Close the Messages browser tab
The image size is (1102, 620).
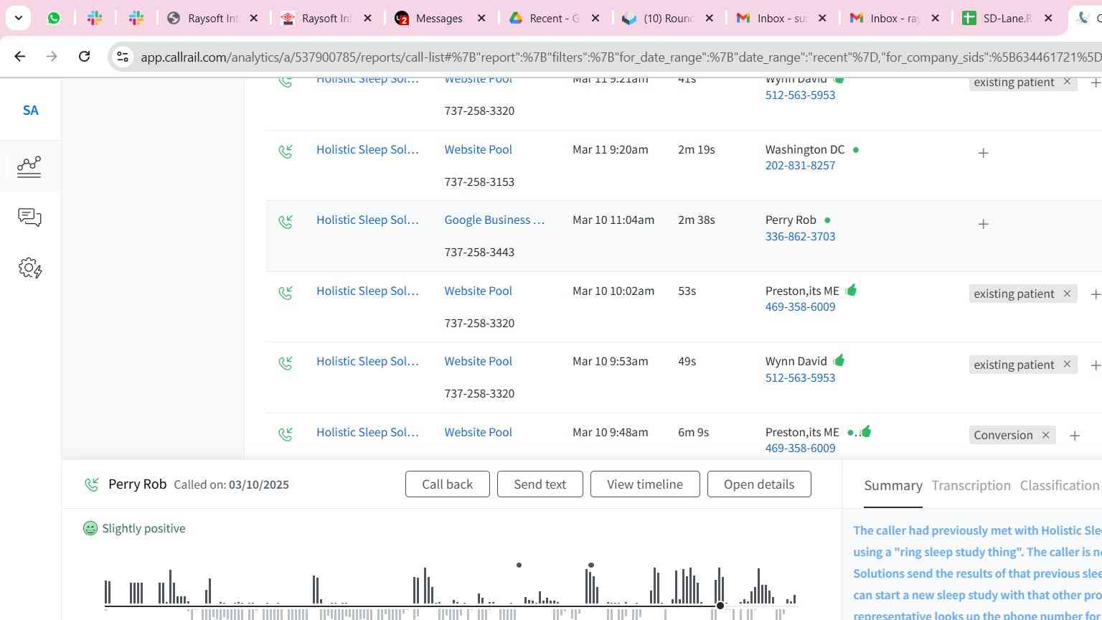coord(481,18)
